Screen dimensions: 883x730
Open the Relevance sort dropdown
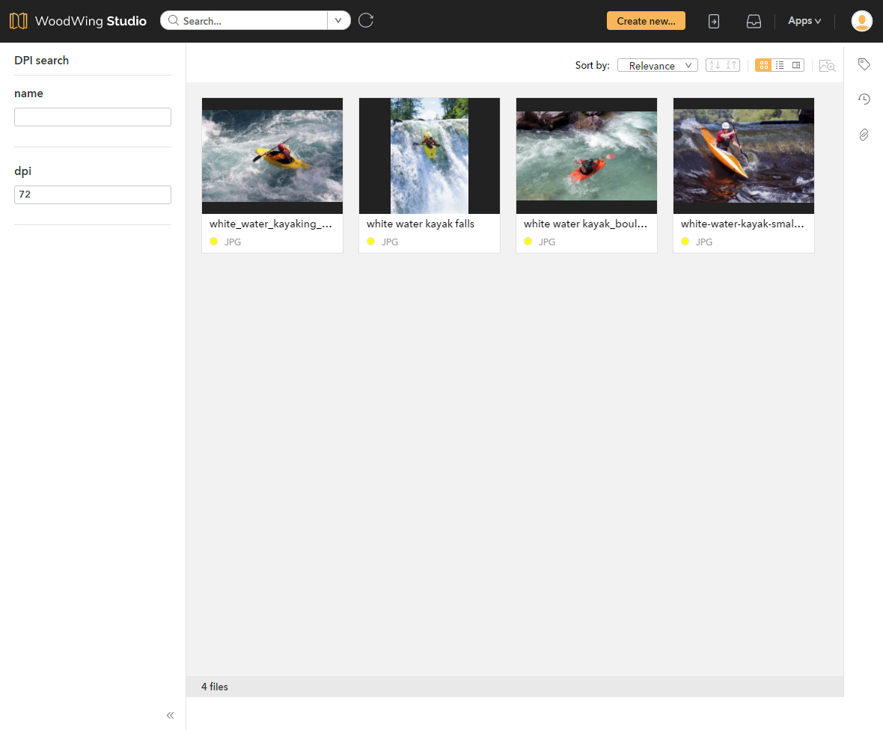coord(657,65)
